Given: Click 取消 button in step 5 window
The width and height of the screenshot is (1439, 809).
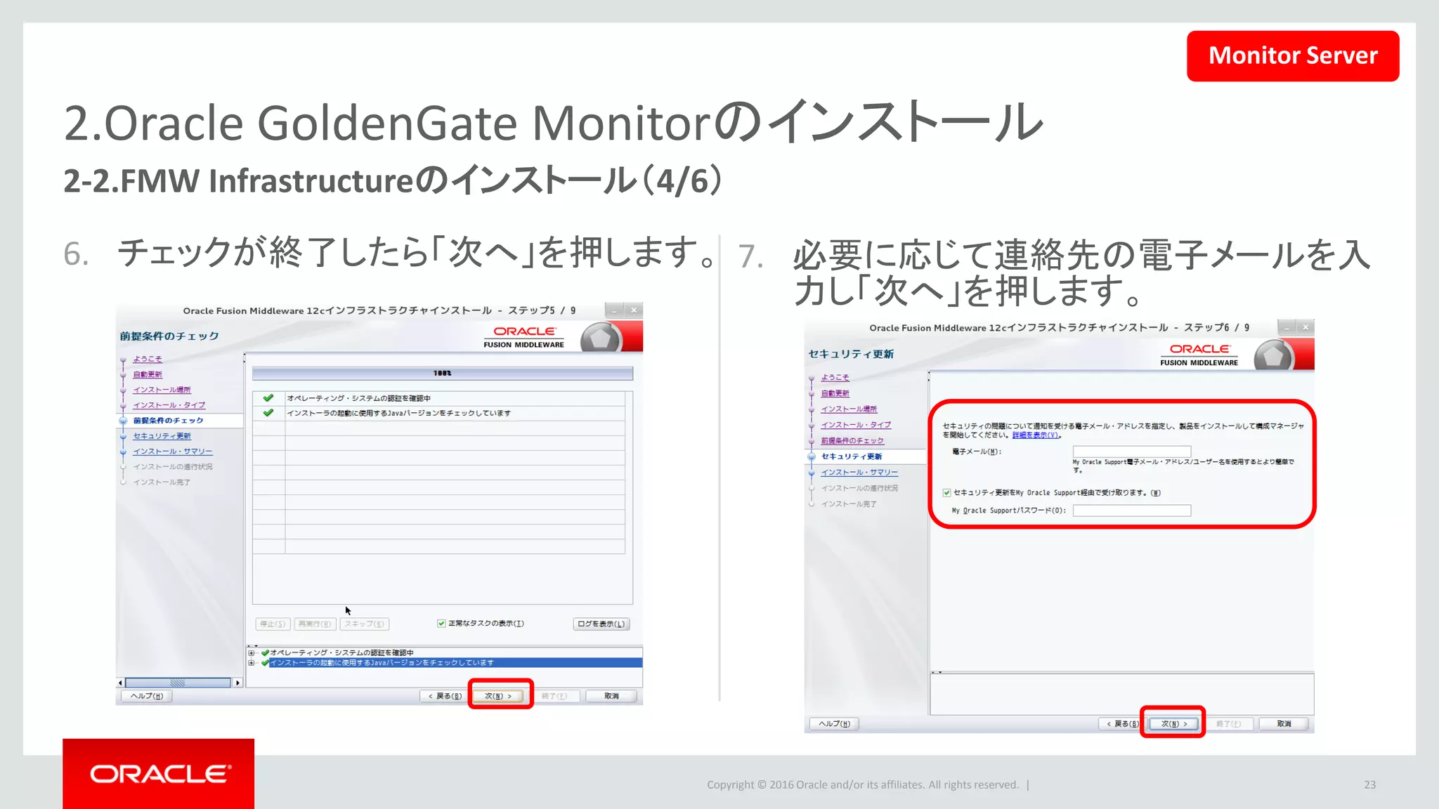Looking at the screenshot, I should (x=611, y=696).
